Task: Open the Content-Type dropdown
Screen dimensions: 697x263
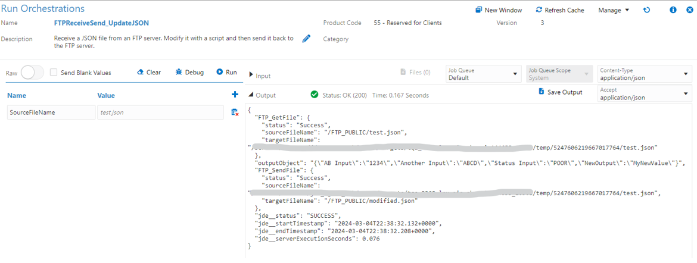Action: coord(645,74)
